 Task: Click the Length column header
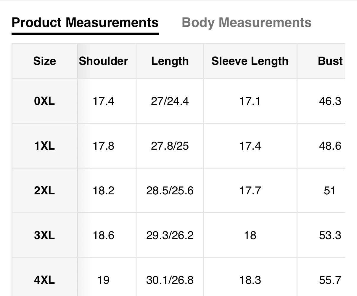[170, 61]
